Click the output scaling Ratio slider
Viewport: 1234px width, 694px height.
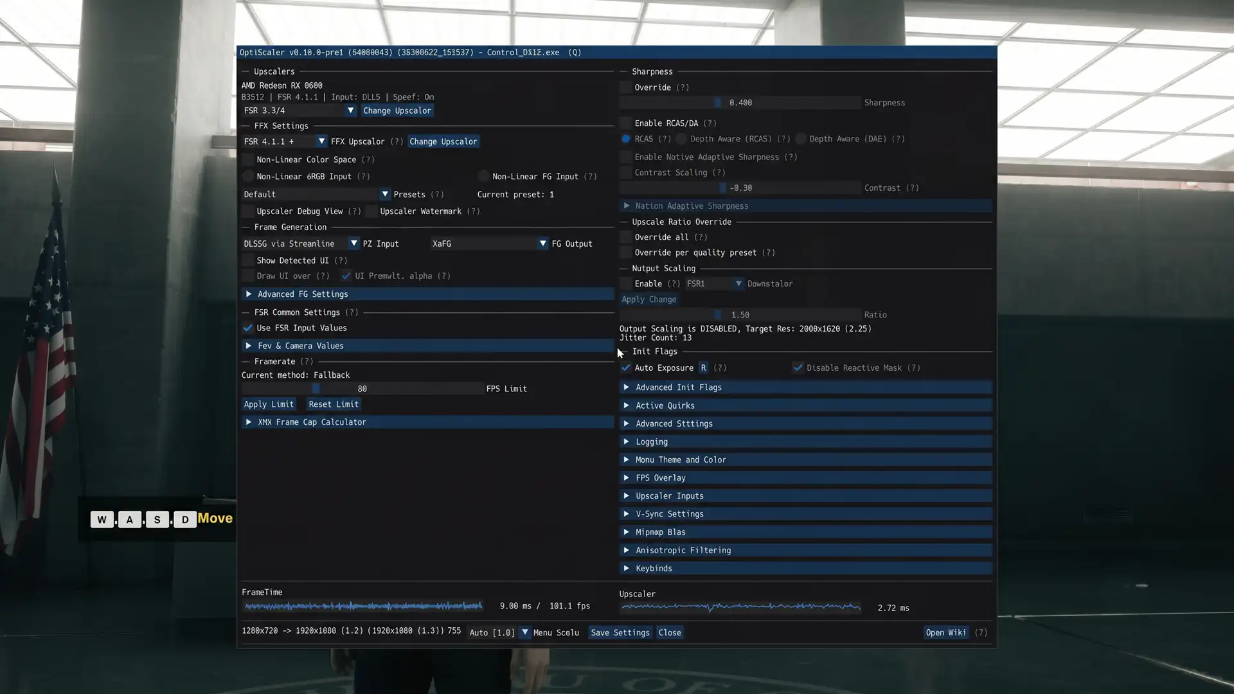[740, 315]
